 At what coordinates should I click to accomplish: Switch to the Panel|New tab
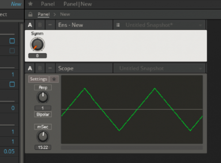point(78,4)
